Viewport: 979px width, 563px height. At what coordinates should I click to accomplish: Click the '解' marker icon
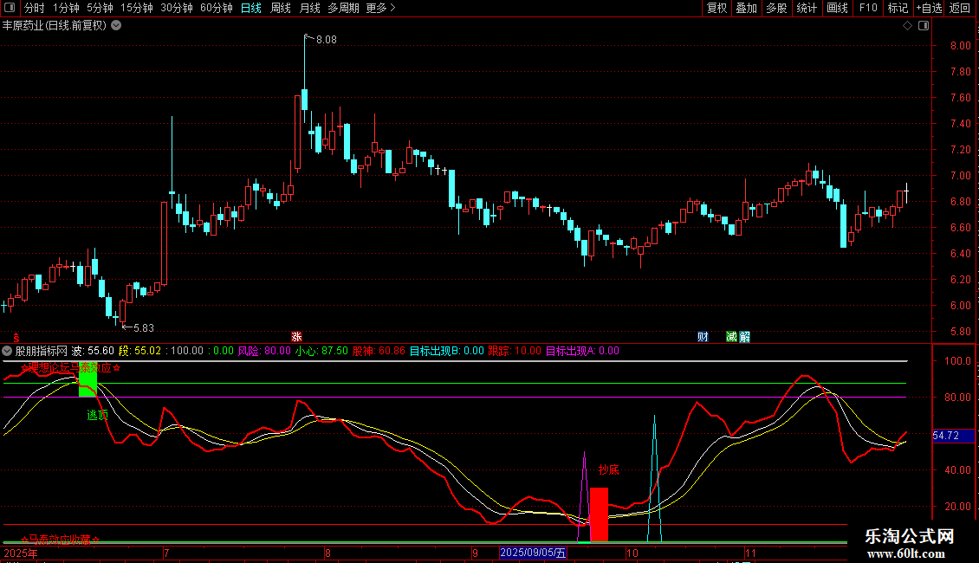[745, 337]
